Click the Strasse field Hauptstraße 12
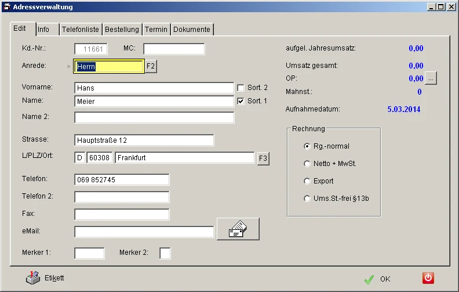 coord(144,140)
